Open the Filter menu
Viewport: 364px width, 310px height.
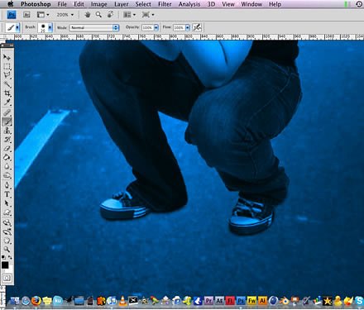(165, 4)
